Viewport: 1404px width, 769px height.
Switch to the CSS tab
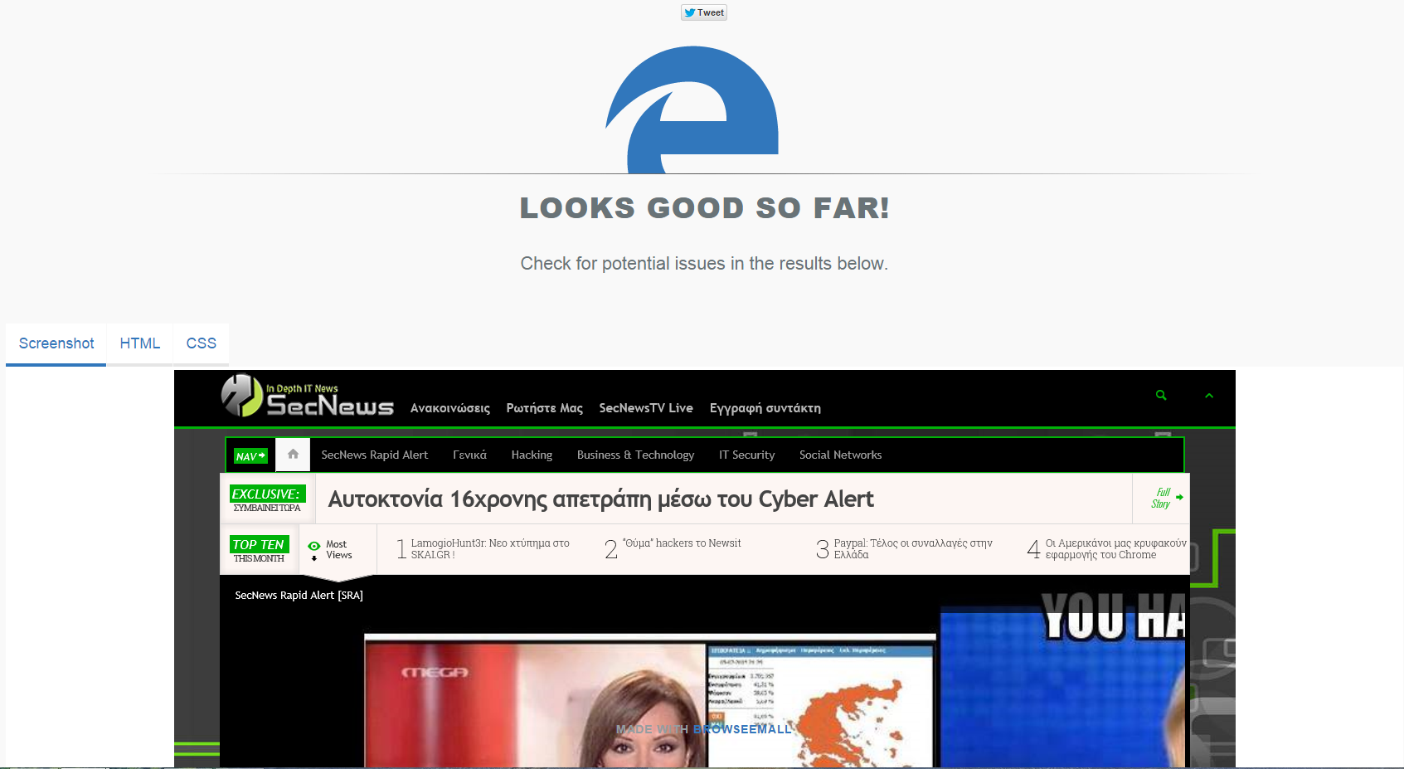pyautogui.click(x=201, y=343)
